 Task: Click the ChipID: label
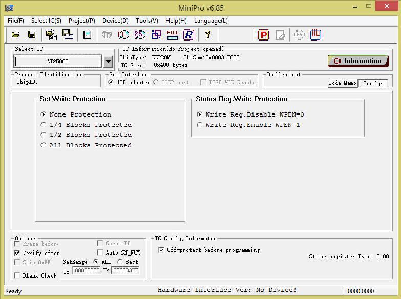(x=27, y=82)
